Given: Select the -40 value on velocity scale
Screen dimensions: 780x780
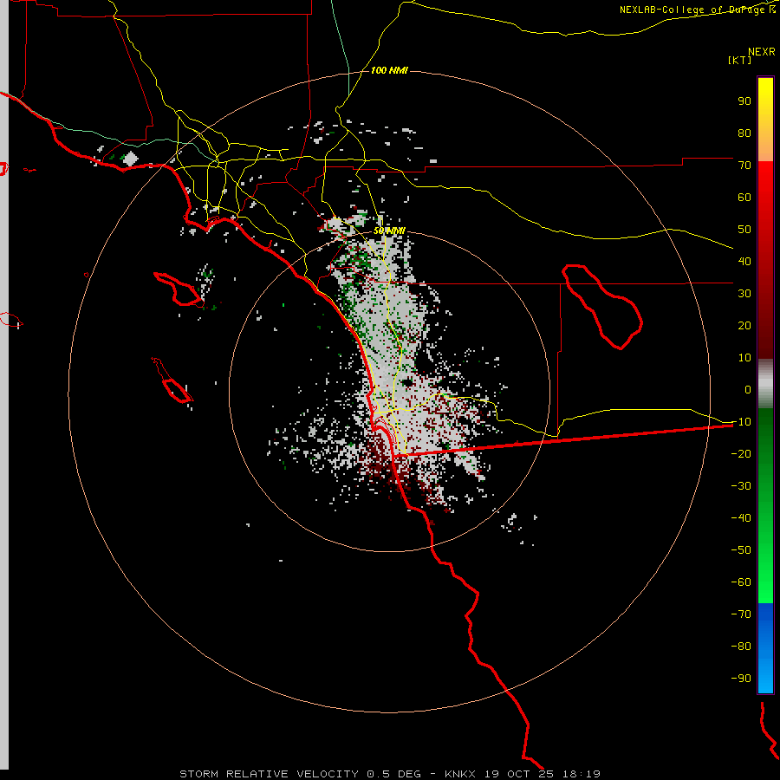Looking at the screenshot, I should [741, 518].
